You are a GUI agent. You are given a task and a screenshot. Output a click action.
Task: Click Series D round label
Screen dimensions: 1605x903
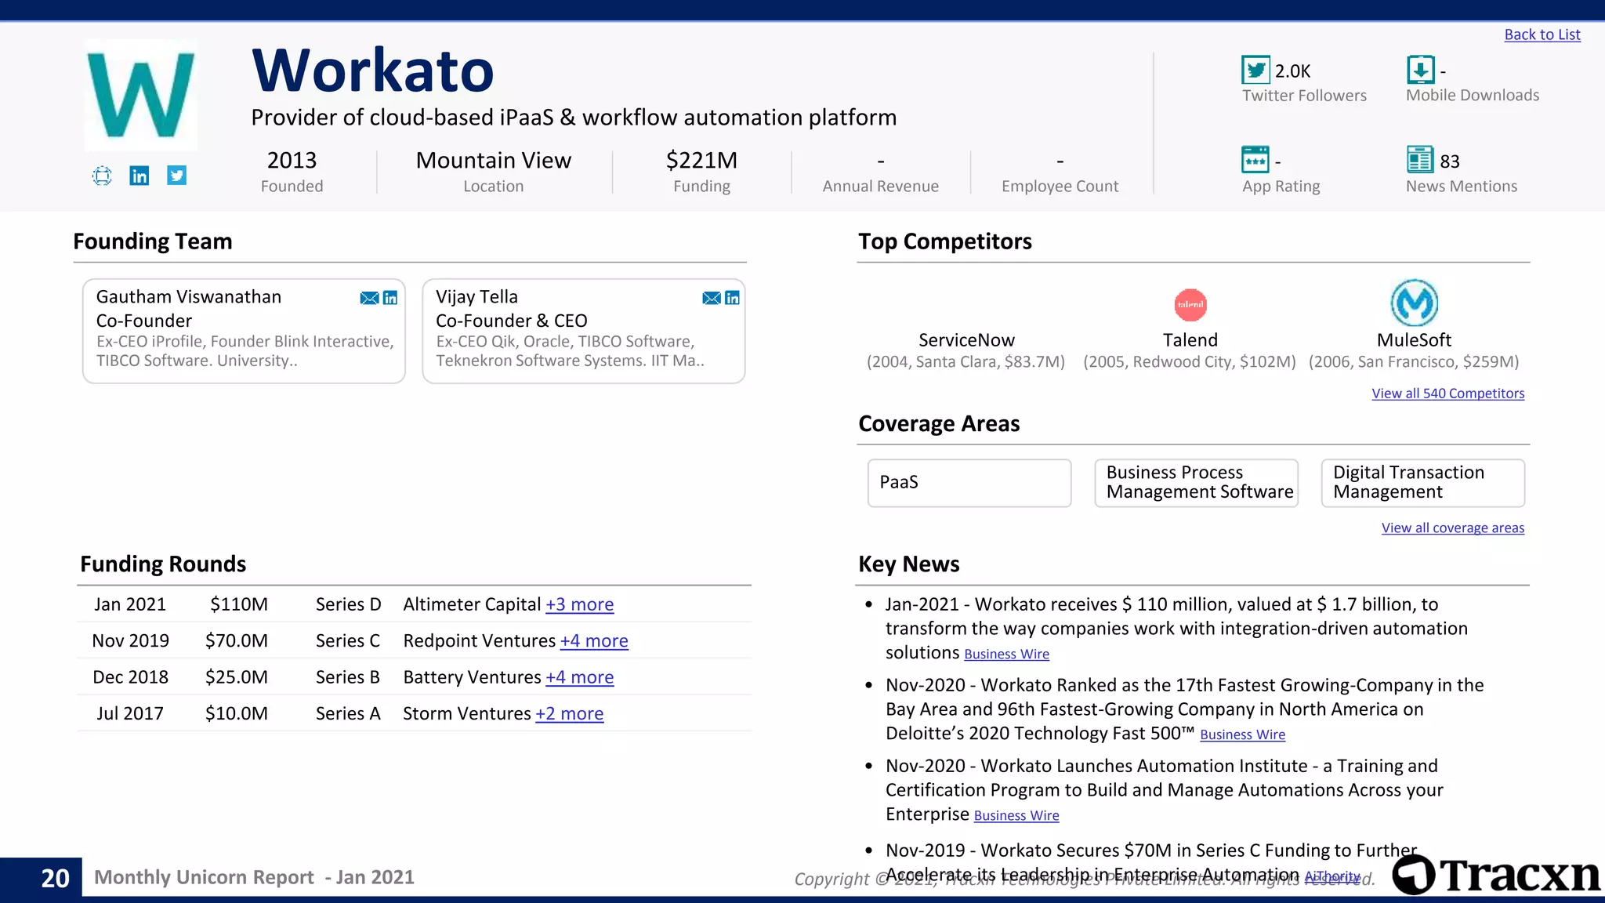(349, 604)
